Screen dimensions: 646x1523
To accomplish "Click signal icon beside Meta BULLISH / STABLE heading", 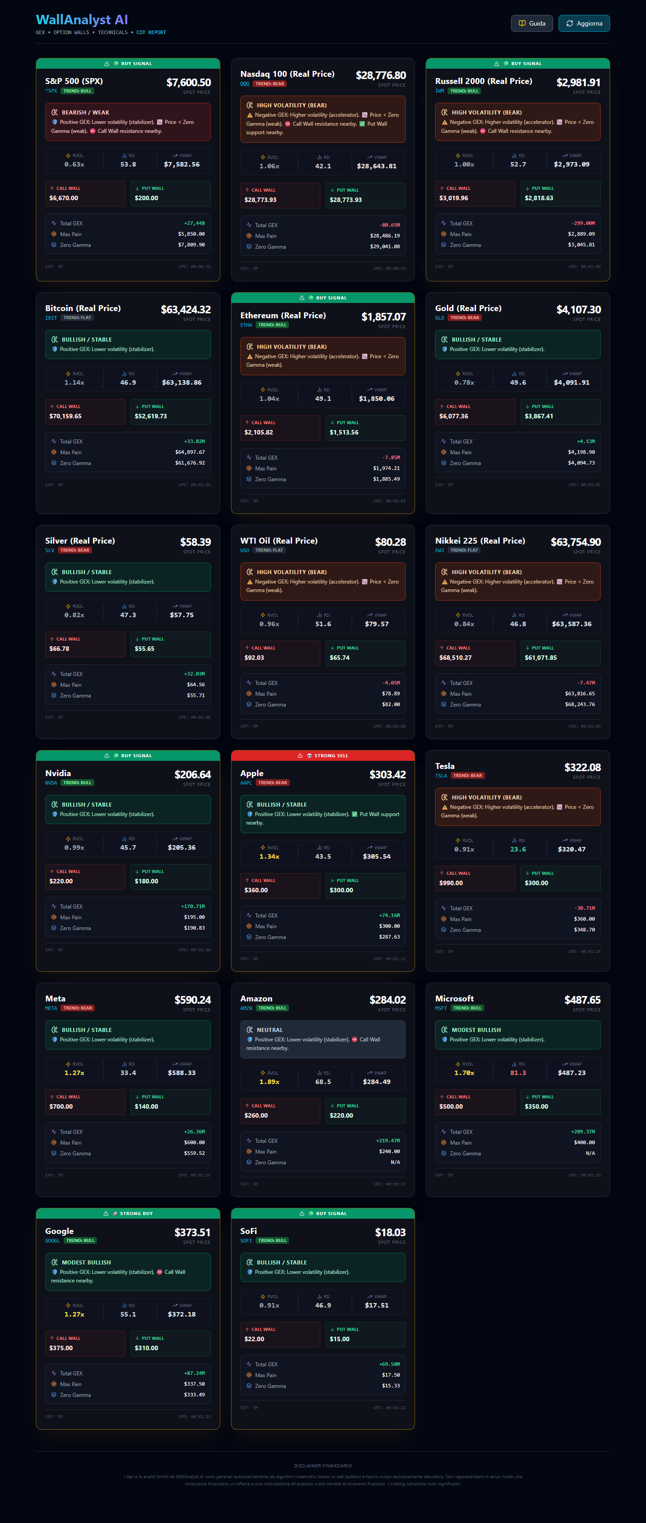I will (54, 1030).
